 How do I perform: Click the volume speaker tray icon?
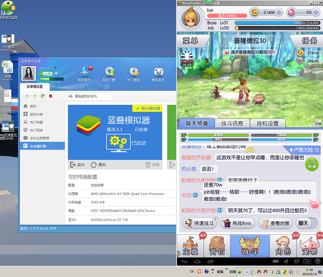click(x=298, y=272)
